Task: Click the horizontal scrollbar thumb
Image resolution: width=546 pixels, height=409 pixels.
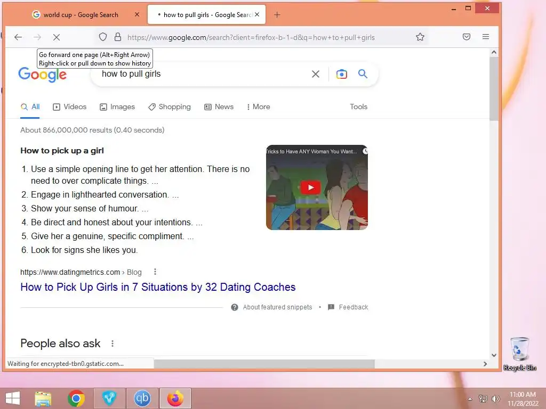Action: click(264, 364)
